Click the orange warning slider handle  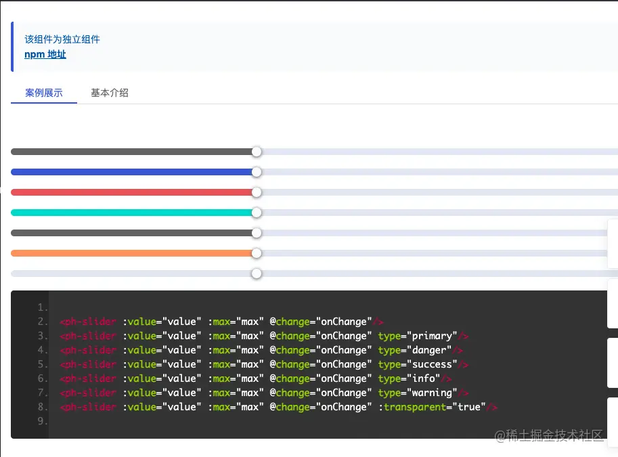[x=257, y=253]
